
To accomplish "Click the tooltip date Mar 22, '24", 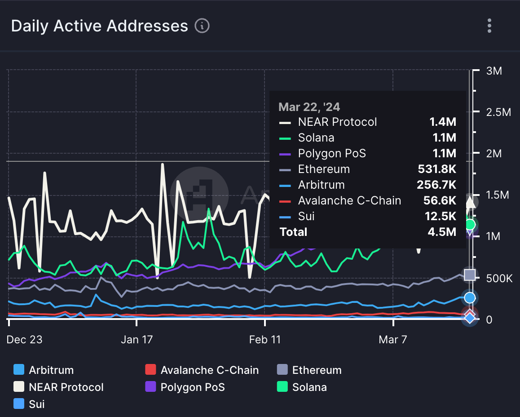I will click(x=309, y=107).
